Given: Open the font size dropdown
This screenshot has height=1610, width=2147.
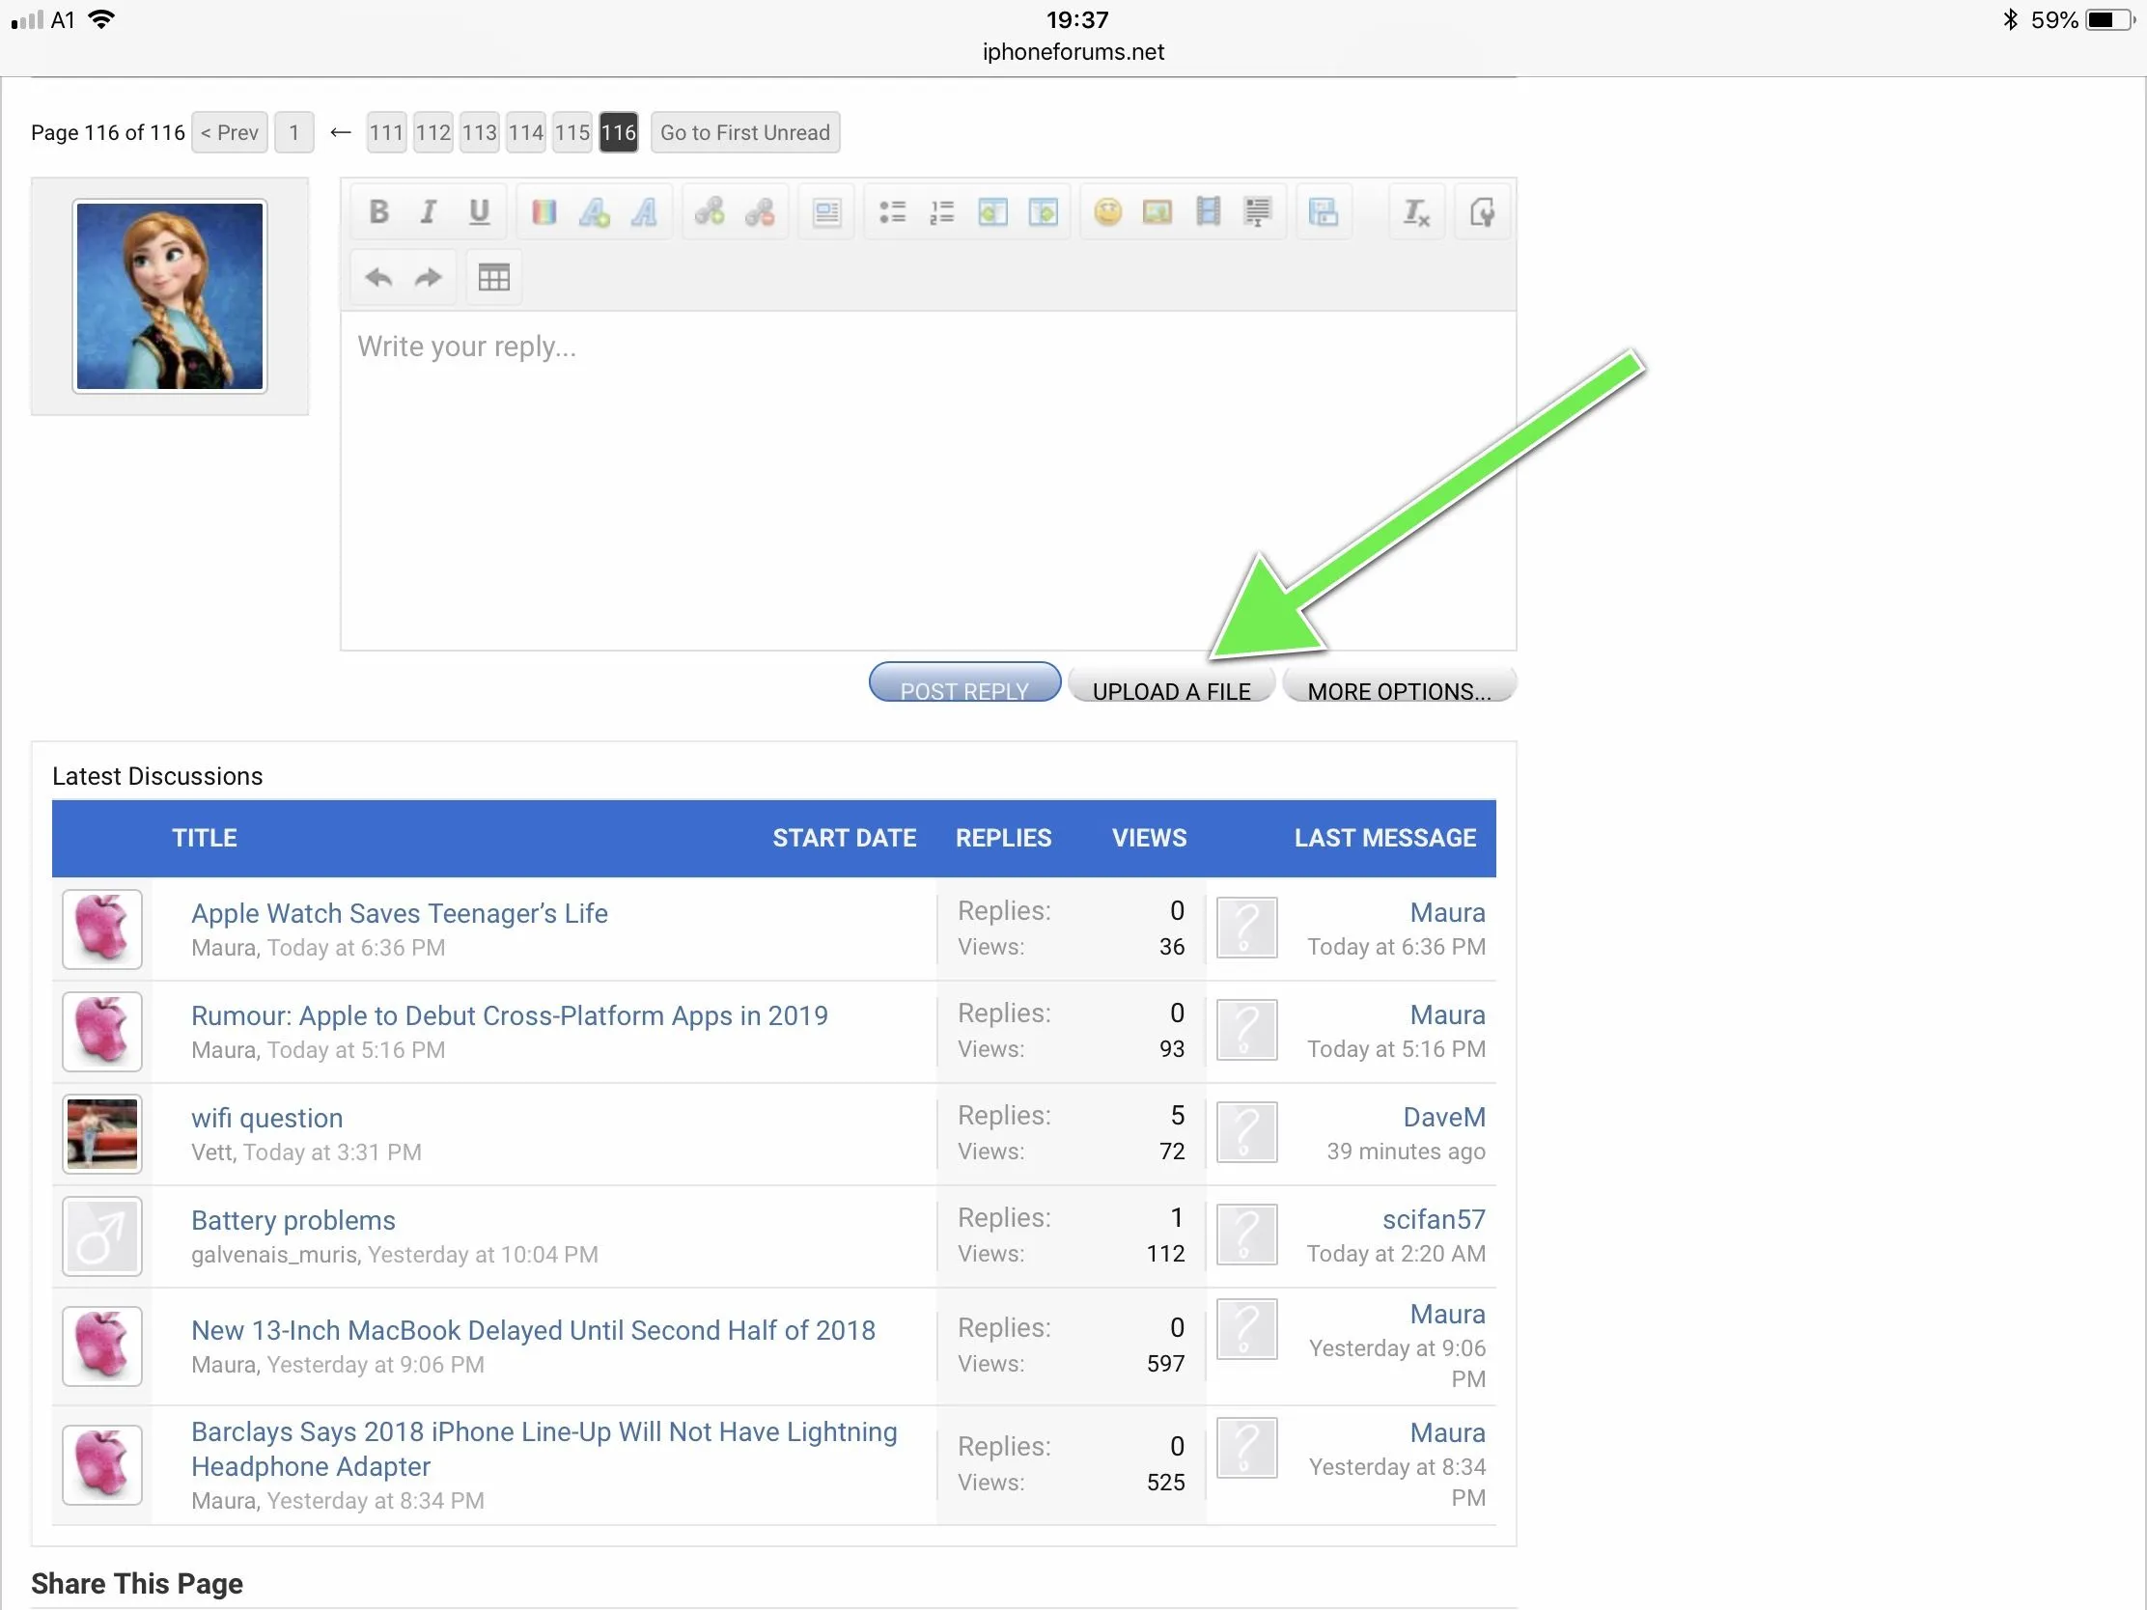Looking at the screenshot, I should [x=594, y=211].
